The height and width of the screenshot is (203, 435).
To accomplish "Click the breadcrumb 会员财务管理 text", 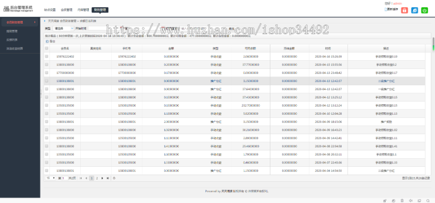I will (x=68, y=21).
